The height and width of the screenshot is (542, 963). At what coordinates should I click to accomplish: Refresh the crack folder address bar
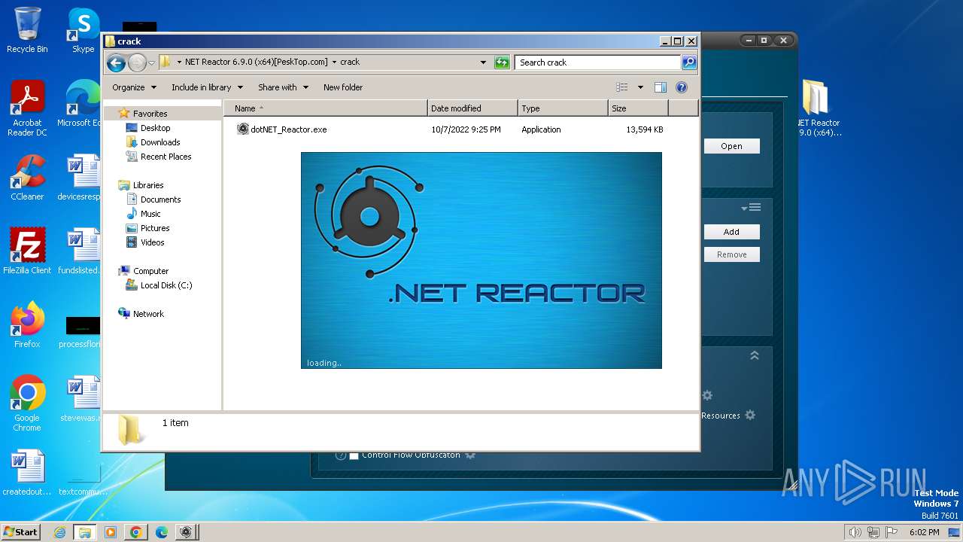point(502,62)
